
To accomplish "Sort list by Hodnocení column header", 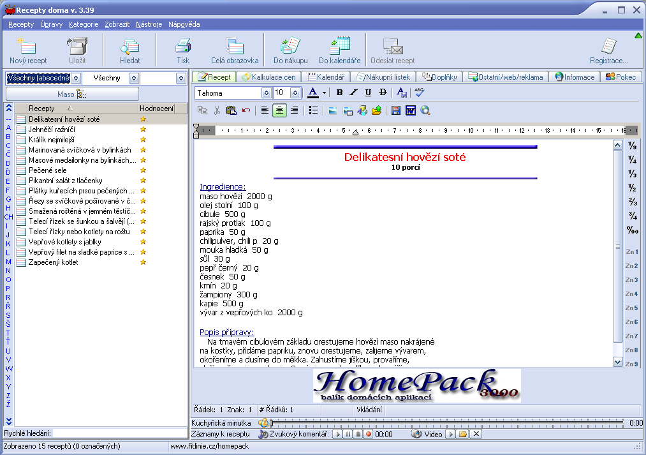I will tap(156, 108).
